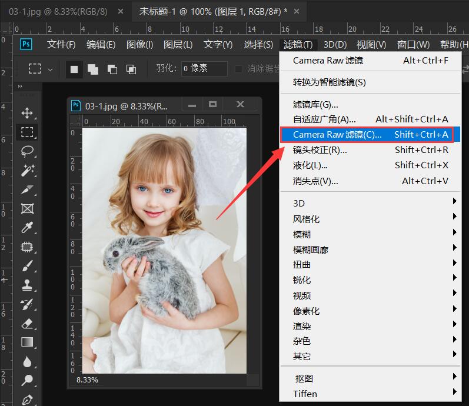
Task: Open 滤镜库(G)... filter gallery
Action: click(370, 104)
